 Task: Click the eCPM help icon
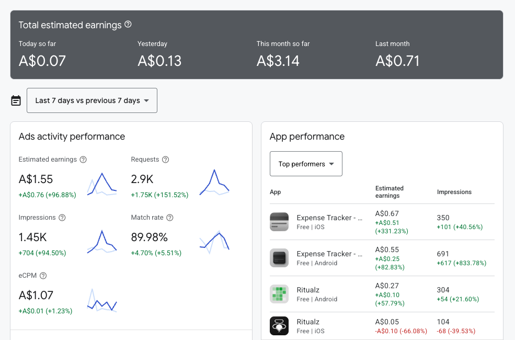tap(43, 276)
